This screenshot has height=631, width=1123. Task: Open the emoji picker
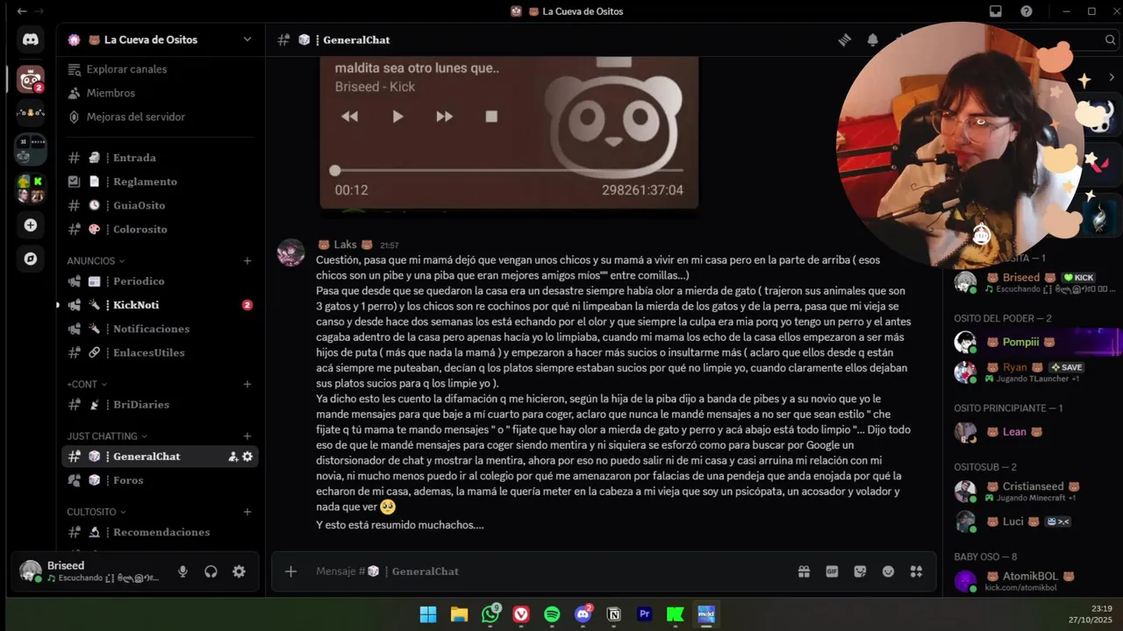click(888, 571)
